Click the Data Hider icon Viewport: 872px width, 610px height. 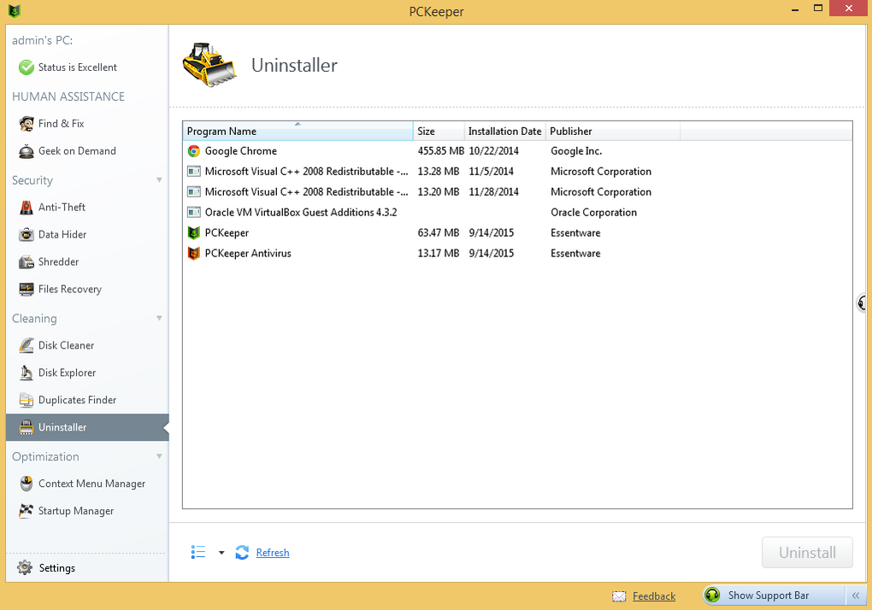click(27, 234)
